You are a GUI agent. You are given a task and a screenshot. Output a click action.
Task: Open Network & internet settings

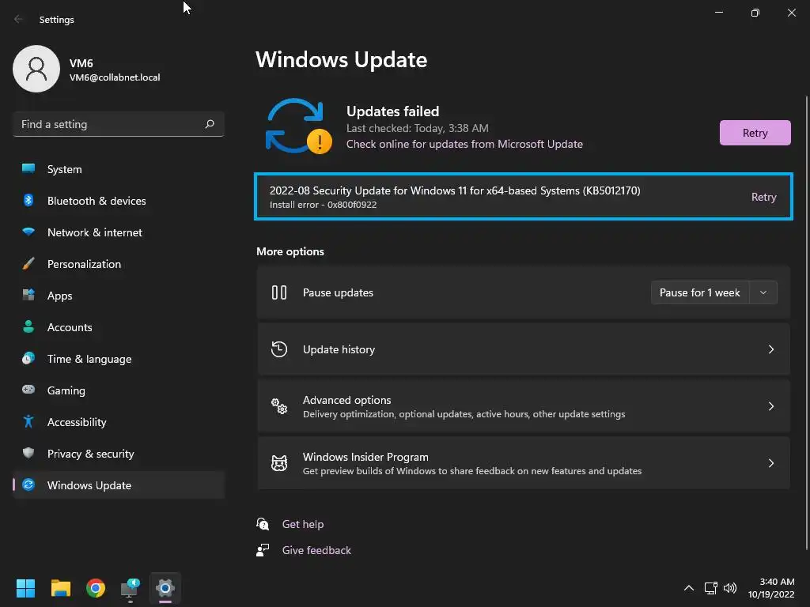click(x=119, y=232)
